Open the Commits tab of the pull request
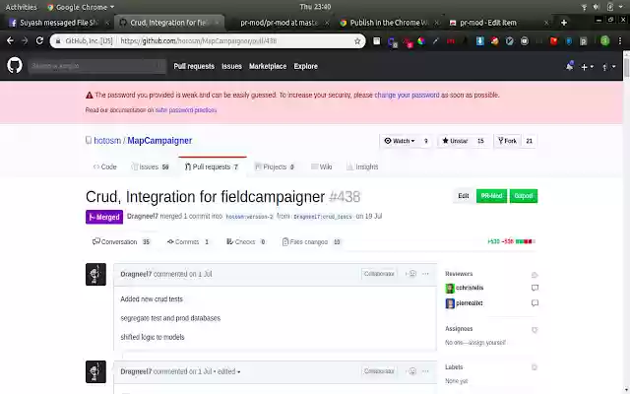 (188, 242)
